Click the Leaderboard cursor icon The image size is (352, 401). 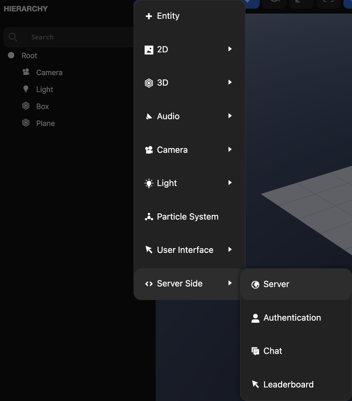[x=255, y=384]
